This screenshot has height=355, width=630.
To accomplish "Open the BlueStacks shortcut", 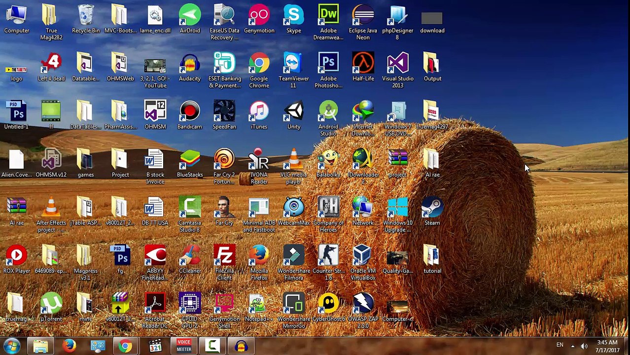I will click(x=190, y=164).
